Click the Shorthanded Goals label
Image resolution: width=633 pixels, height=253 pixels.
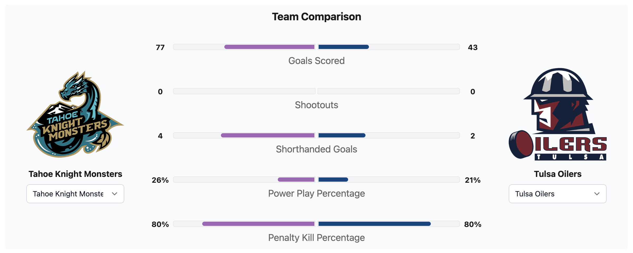[x=316, y=149]
